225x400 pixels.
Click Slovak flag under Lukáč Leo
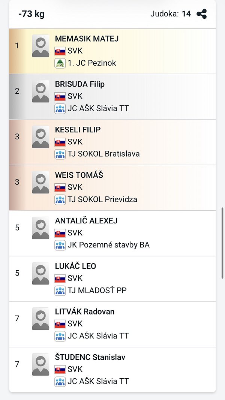click(x=60, y=279)
